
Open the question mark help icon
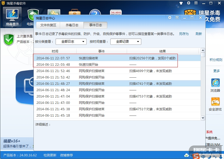coord(95,12)
